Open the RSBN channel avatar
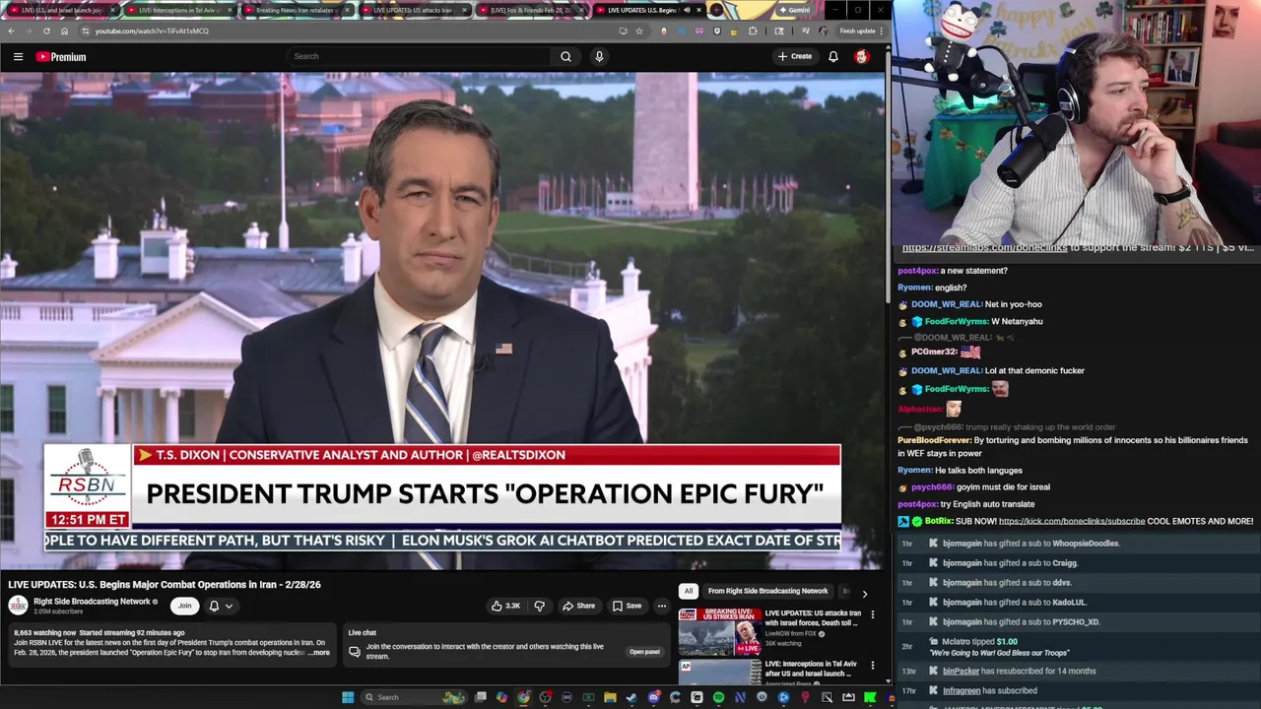 tap(18, 606)
